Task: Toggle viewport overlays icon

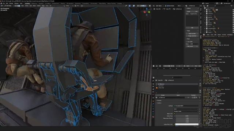Action: click(134, 6)
